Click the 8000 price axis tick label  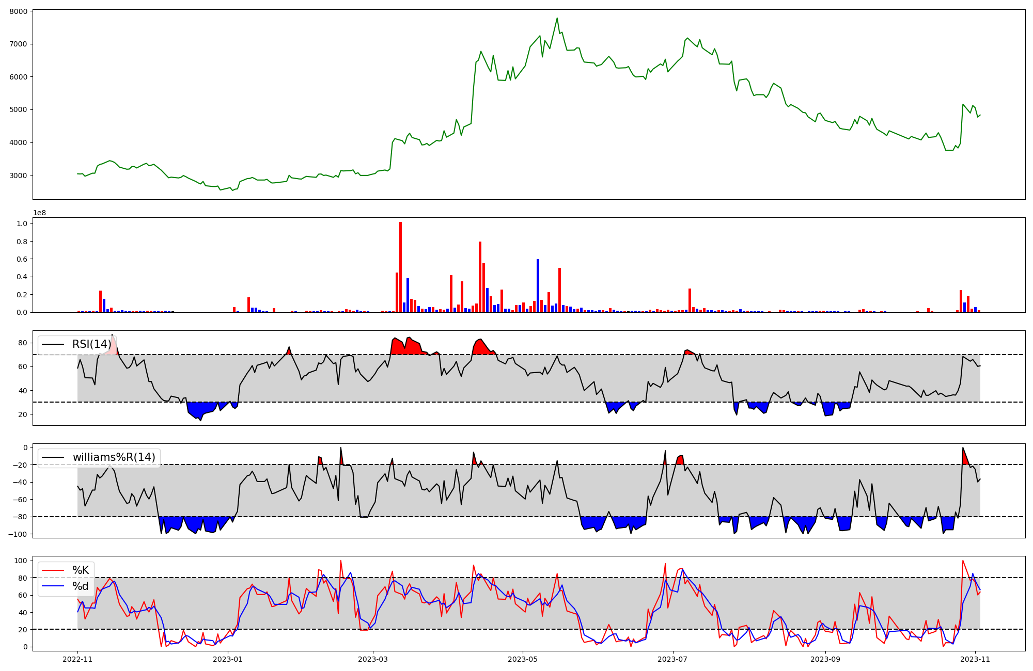(20, 11)
